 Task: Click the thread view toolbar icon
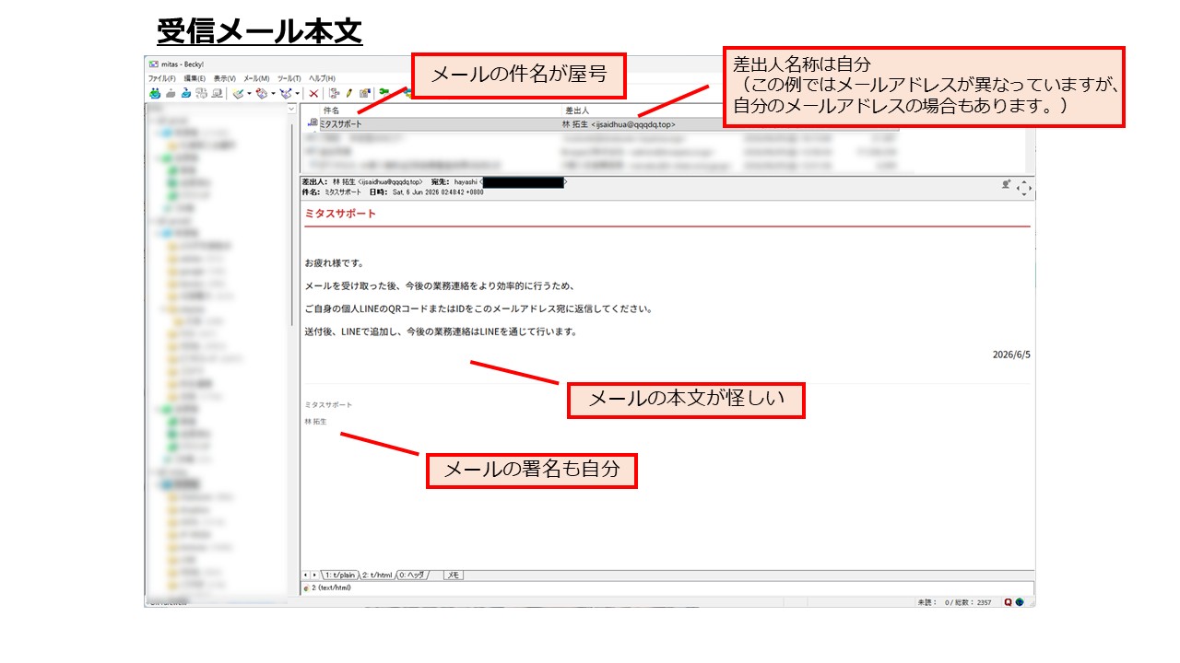coord(335,93)
